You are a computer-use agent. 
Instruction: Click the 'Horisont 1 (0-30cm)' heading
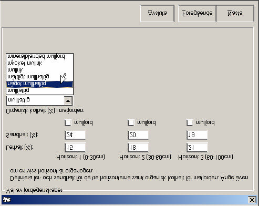[80, 157]
